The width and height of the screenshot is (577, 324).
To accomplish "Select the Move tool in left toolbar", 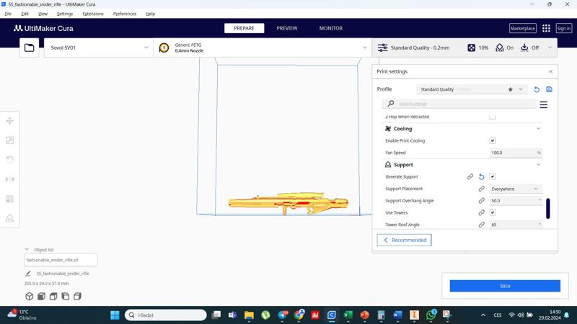I will pos(10,121).
